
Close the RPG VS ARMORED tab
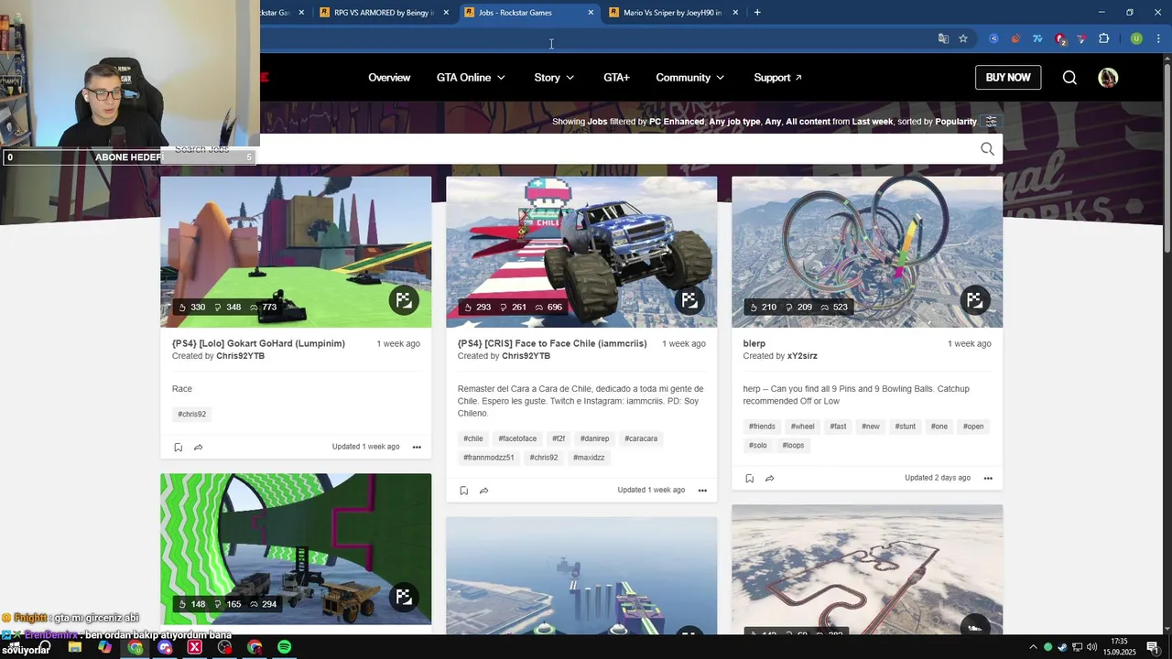(x=446, y=13)
